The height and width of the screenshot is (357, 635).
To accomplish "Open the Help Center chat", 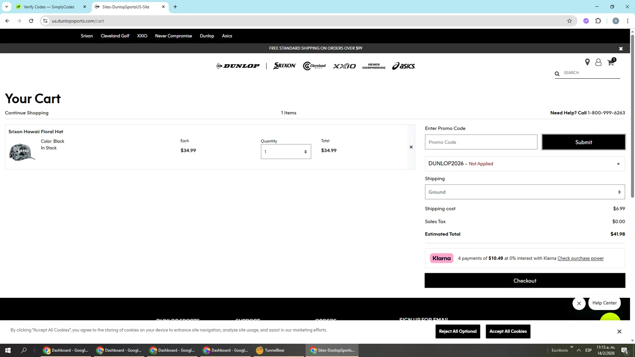I will 605,303.
